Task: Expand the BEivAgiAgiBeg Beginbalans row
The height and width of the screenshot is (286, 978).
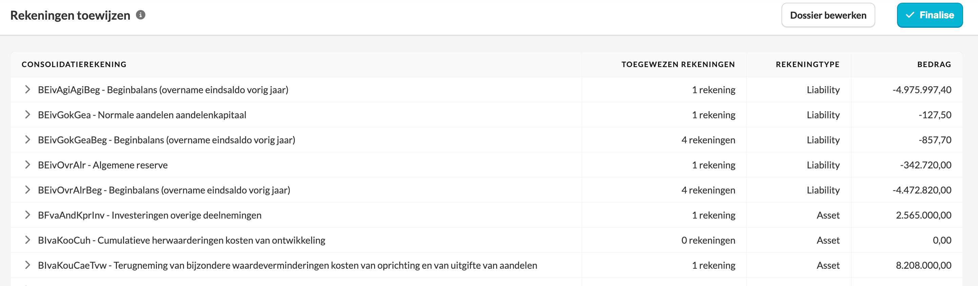Action: point(27,90)
